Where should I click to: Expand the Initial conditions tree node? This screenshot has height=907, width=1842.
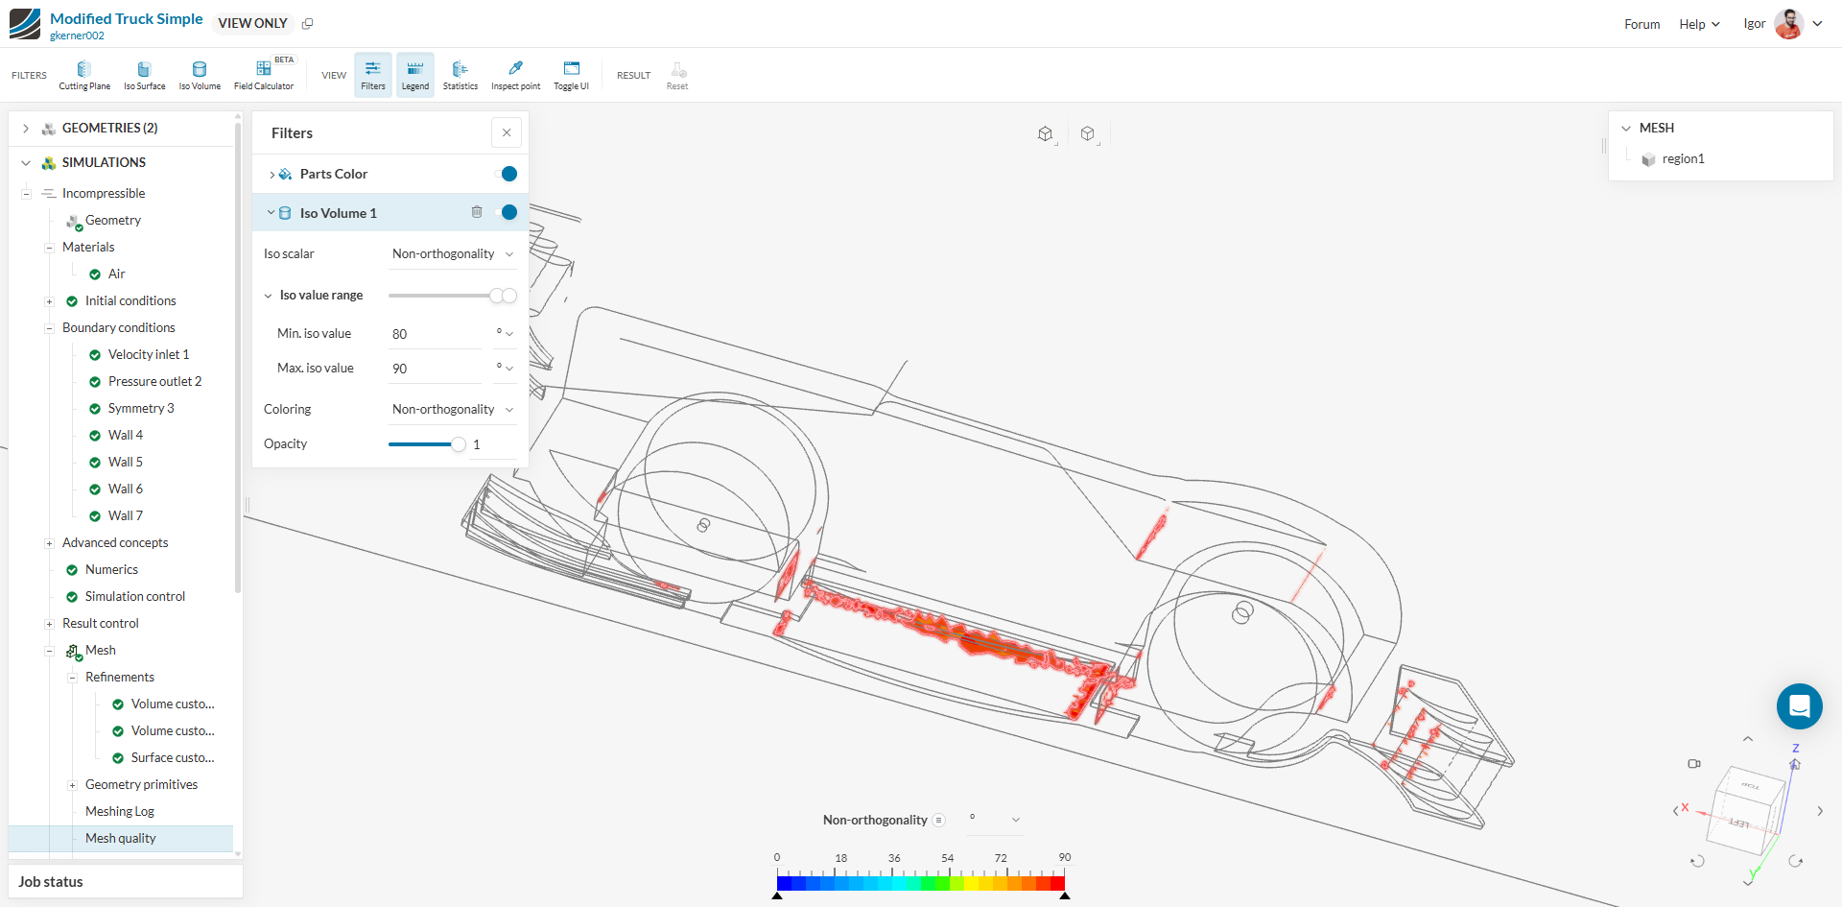[49, 301]
